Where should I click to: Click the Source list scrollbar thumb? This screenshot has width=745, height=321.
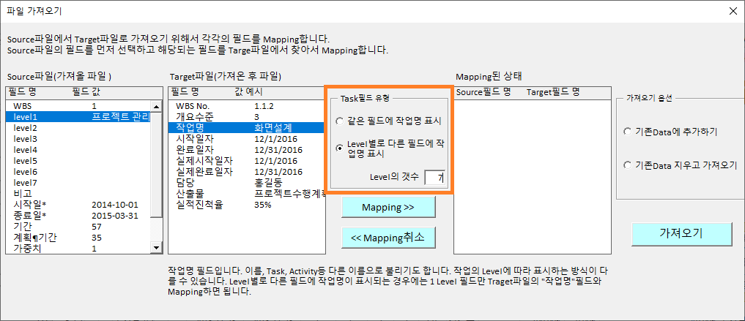click(156, 165)
